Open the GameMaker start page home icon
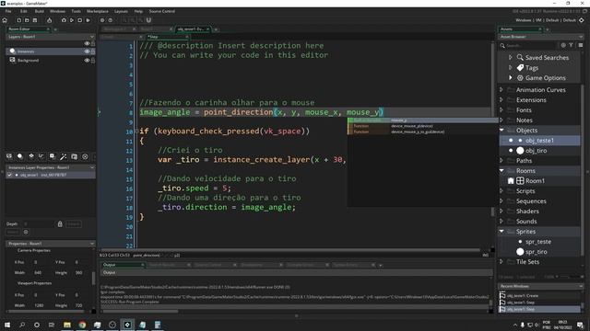The image size is (590, 331). [x=5, y=20]
